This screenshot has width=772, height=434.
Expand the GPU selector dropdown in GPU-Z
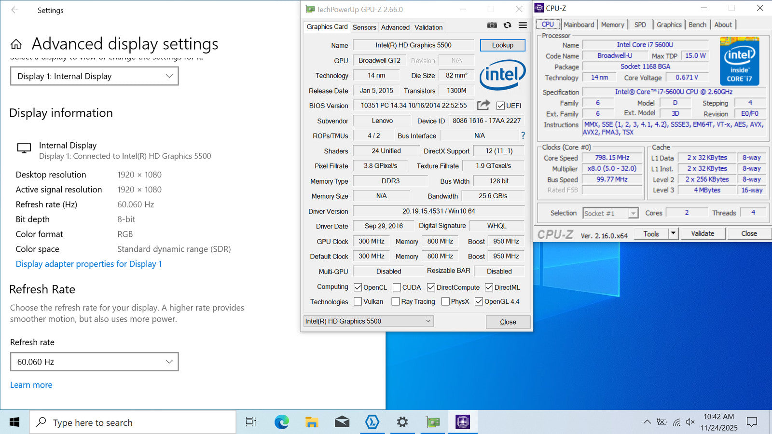click(x=369, y=321)
